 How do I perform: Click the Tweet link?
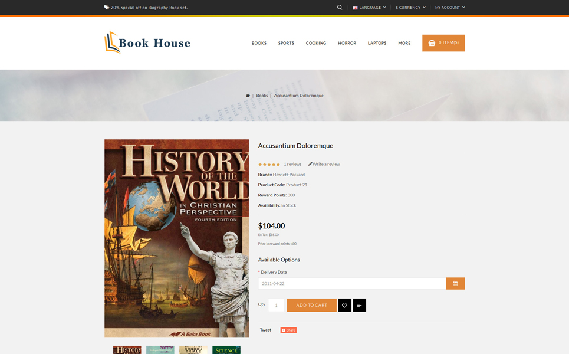(x=265, y=330)
